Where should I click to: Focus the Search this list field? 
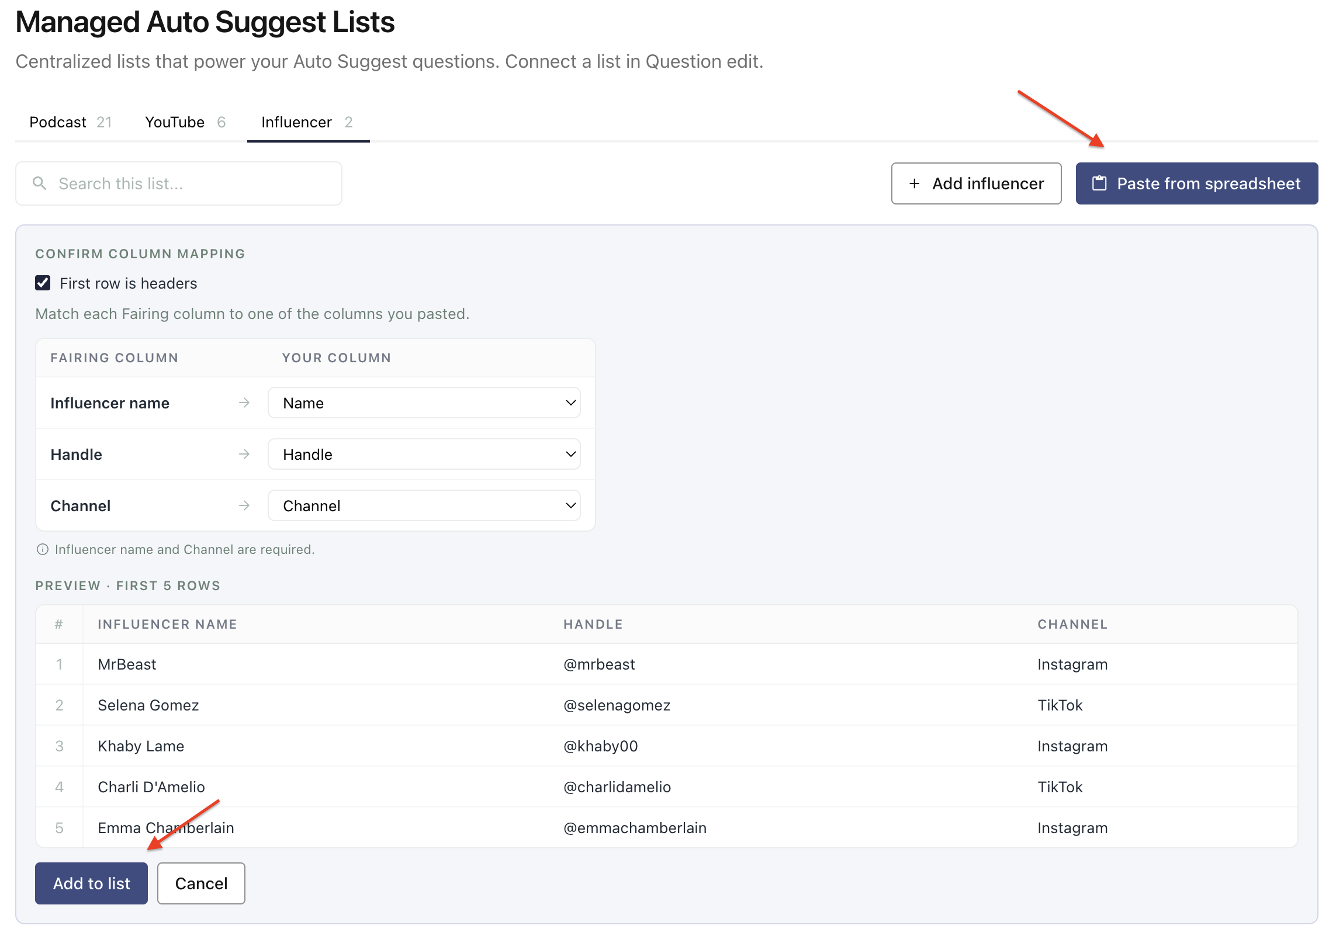click(179, 183)
